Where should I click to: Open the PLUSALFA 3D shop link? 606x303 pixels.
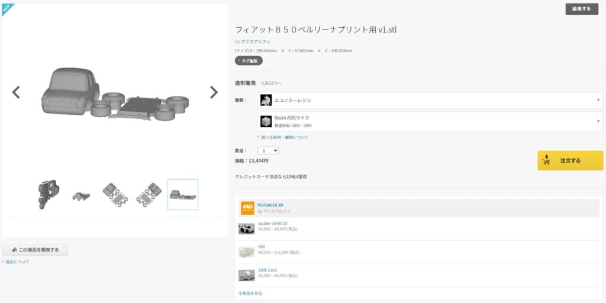pos(270,205)
